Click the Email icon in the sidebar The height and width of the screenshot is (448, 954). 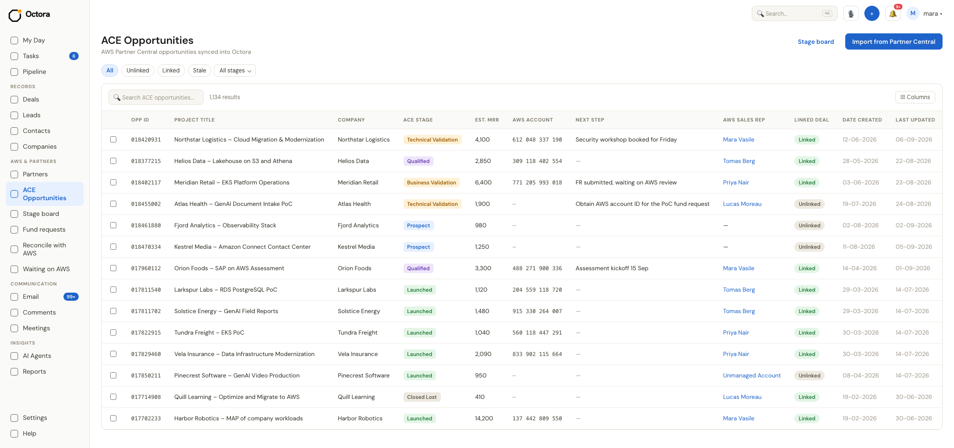coord(14,297)
